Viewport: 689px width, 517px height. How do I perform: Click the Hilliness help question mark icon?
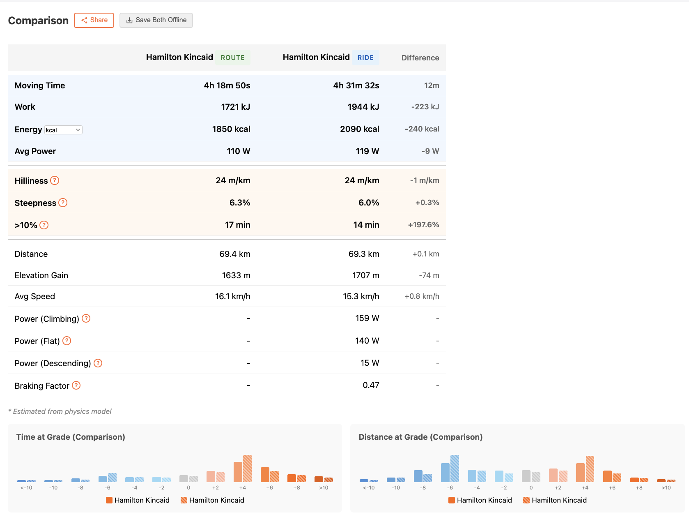pyautogui.click(x=55, y=180)
